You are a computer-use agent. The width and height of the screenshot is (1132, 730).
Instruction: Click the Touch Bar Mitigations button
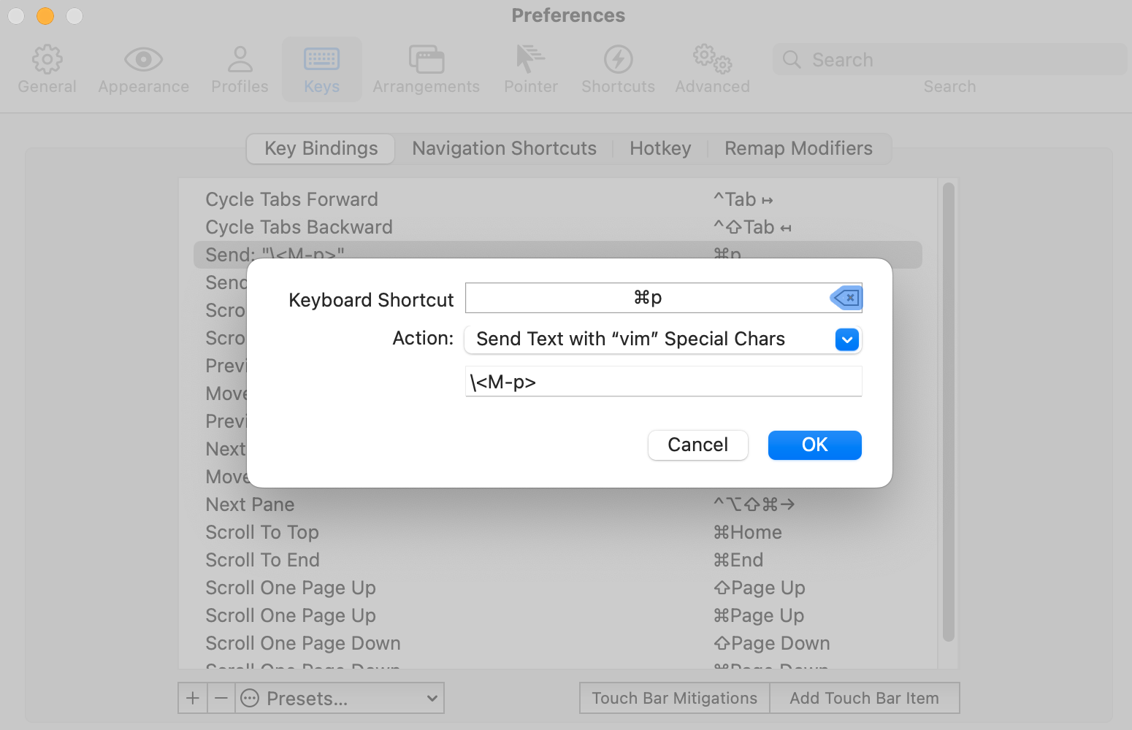tap(675, 699)
